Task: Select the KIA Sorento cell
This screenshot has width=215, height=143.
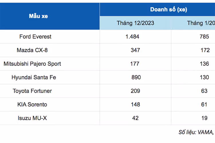Action: [32, 104]
